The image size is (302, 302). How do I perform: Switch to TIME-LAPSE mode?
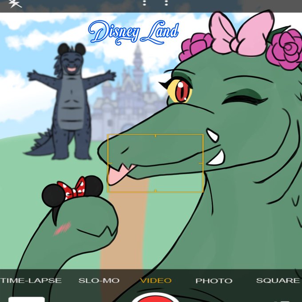tap(31, 280)
